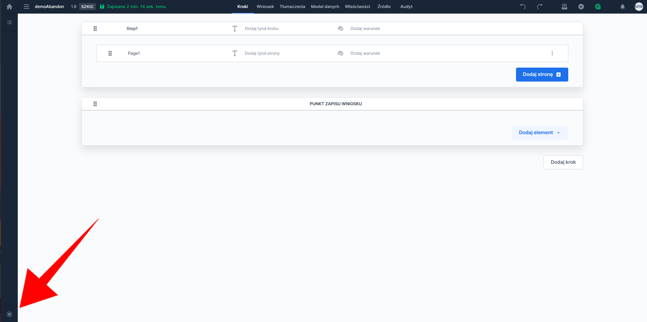
Task: Click the list outline icon in left sidebar
Action: pos(9,22)
